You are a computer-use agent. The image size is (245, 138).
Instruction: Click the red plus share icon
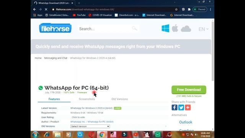point(188,107)
